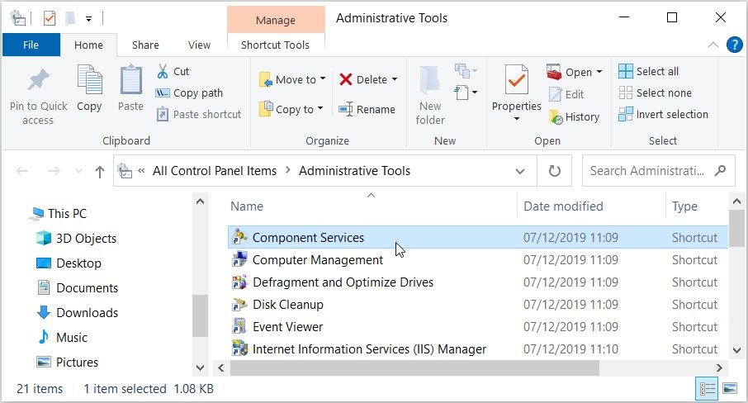Click the Paste clipboard icon
The height and width of the screenshot is (403, 748).
click(x=130, y=79)
